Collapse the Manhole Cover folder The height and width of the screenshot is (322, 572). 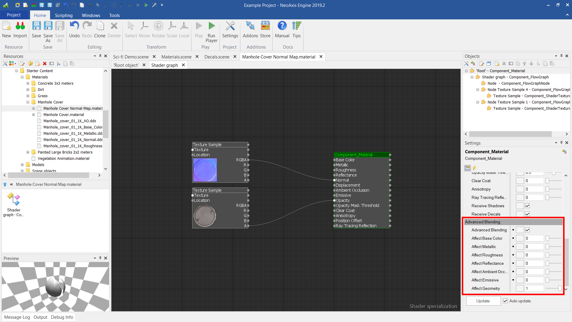(x=28, y=102)
